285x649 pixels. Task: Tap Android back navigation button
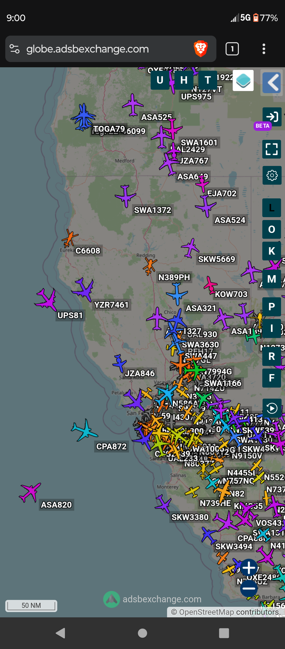61,633
